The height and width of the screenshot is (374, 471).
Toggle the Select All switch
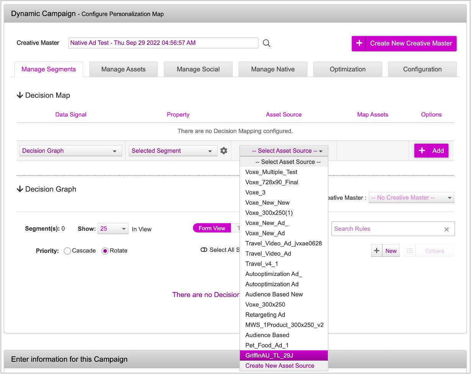[204, 250]
